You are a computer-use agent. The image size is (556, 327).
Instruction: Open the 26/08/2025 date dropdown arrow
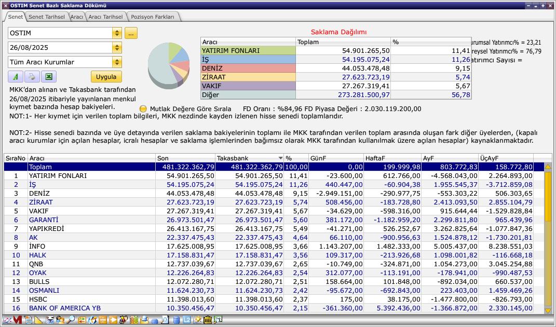click(117, 48)
